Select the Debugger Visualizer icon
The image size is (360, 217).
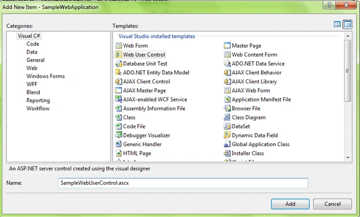(118, 135)
